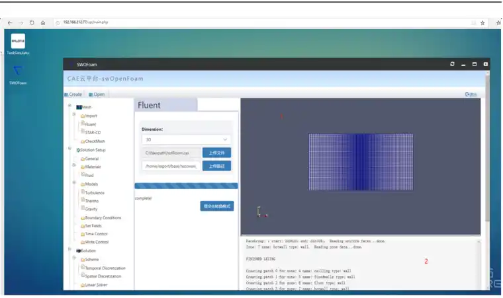Viewport: 503px width, 298px height.
Task: Maximize the SWOFoam window
Action: 475,64
